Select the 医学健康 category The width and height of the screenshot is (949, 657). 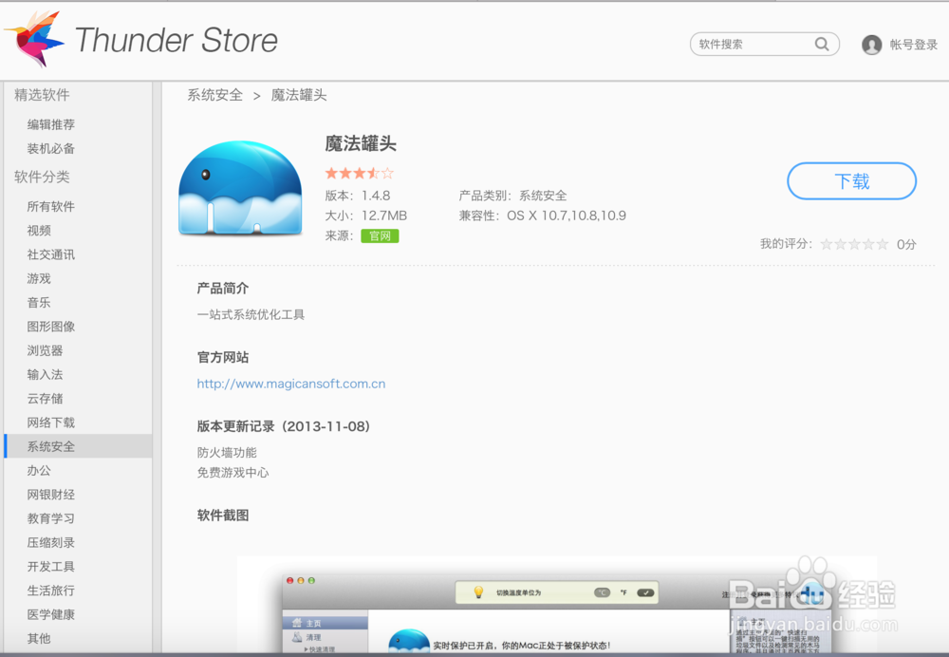[51, 614]
